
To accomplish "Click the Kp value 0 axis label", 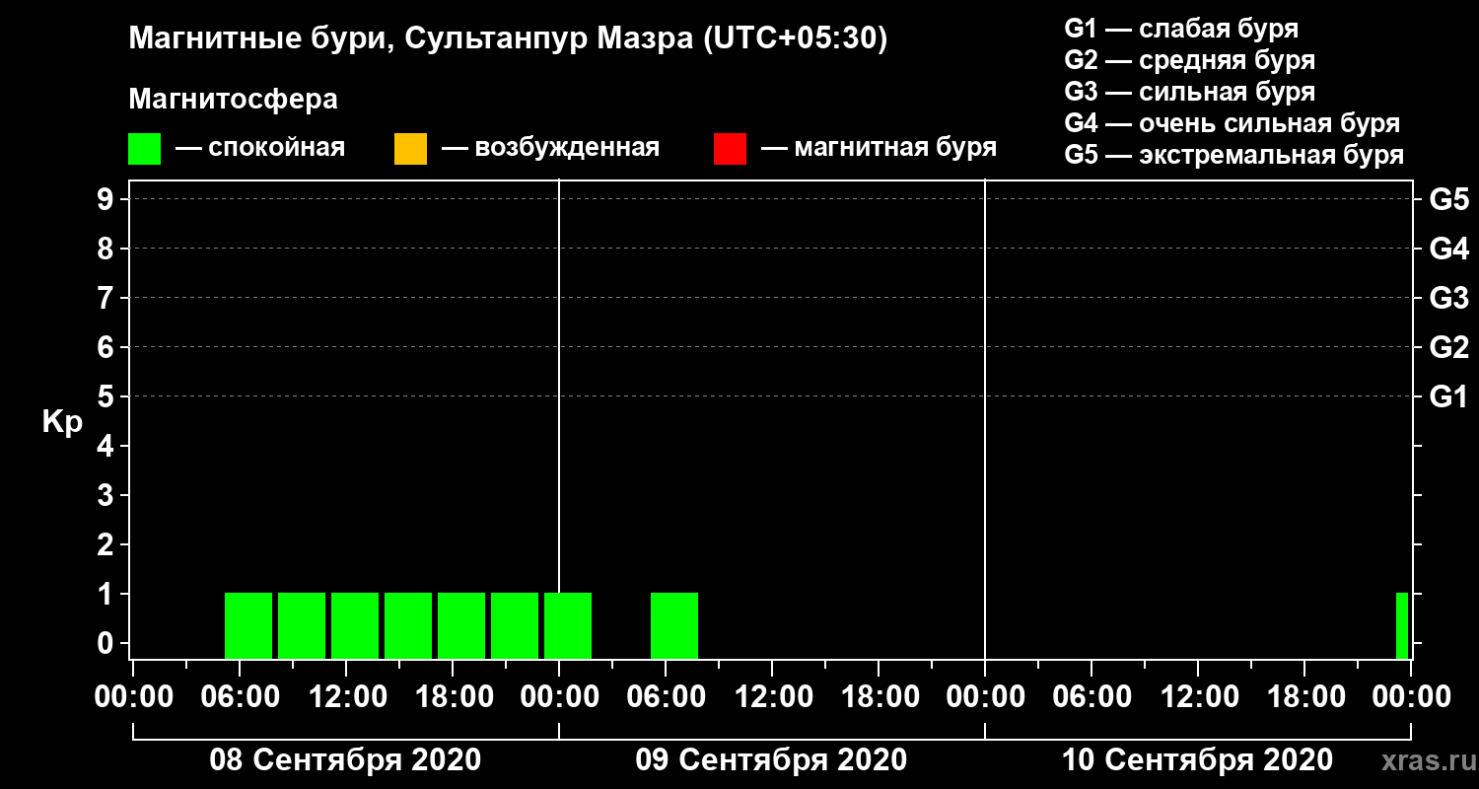I will pyautogui.click(x=107, y=644).
